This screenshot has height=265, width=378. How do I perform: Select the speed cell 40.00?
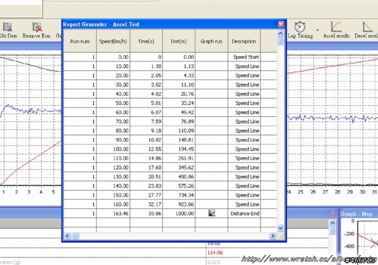[113, 94]
